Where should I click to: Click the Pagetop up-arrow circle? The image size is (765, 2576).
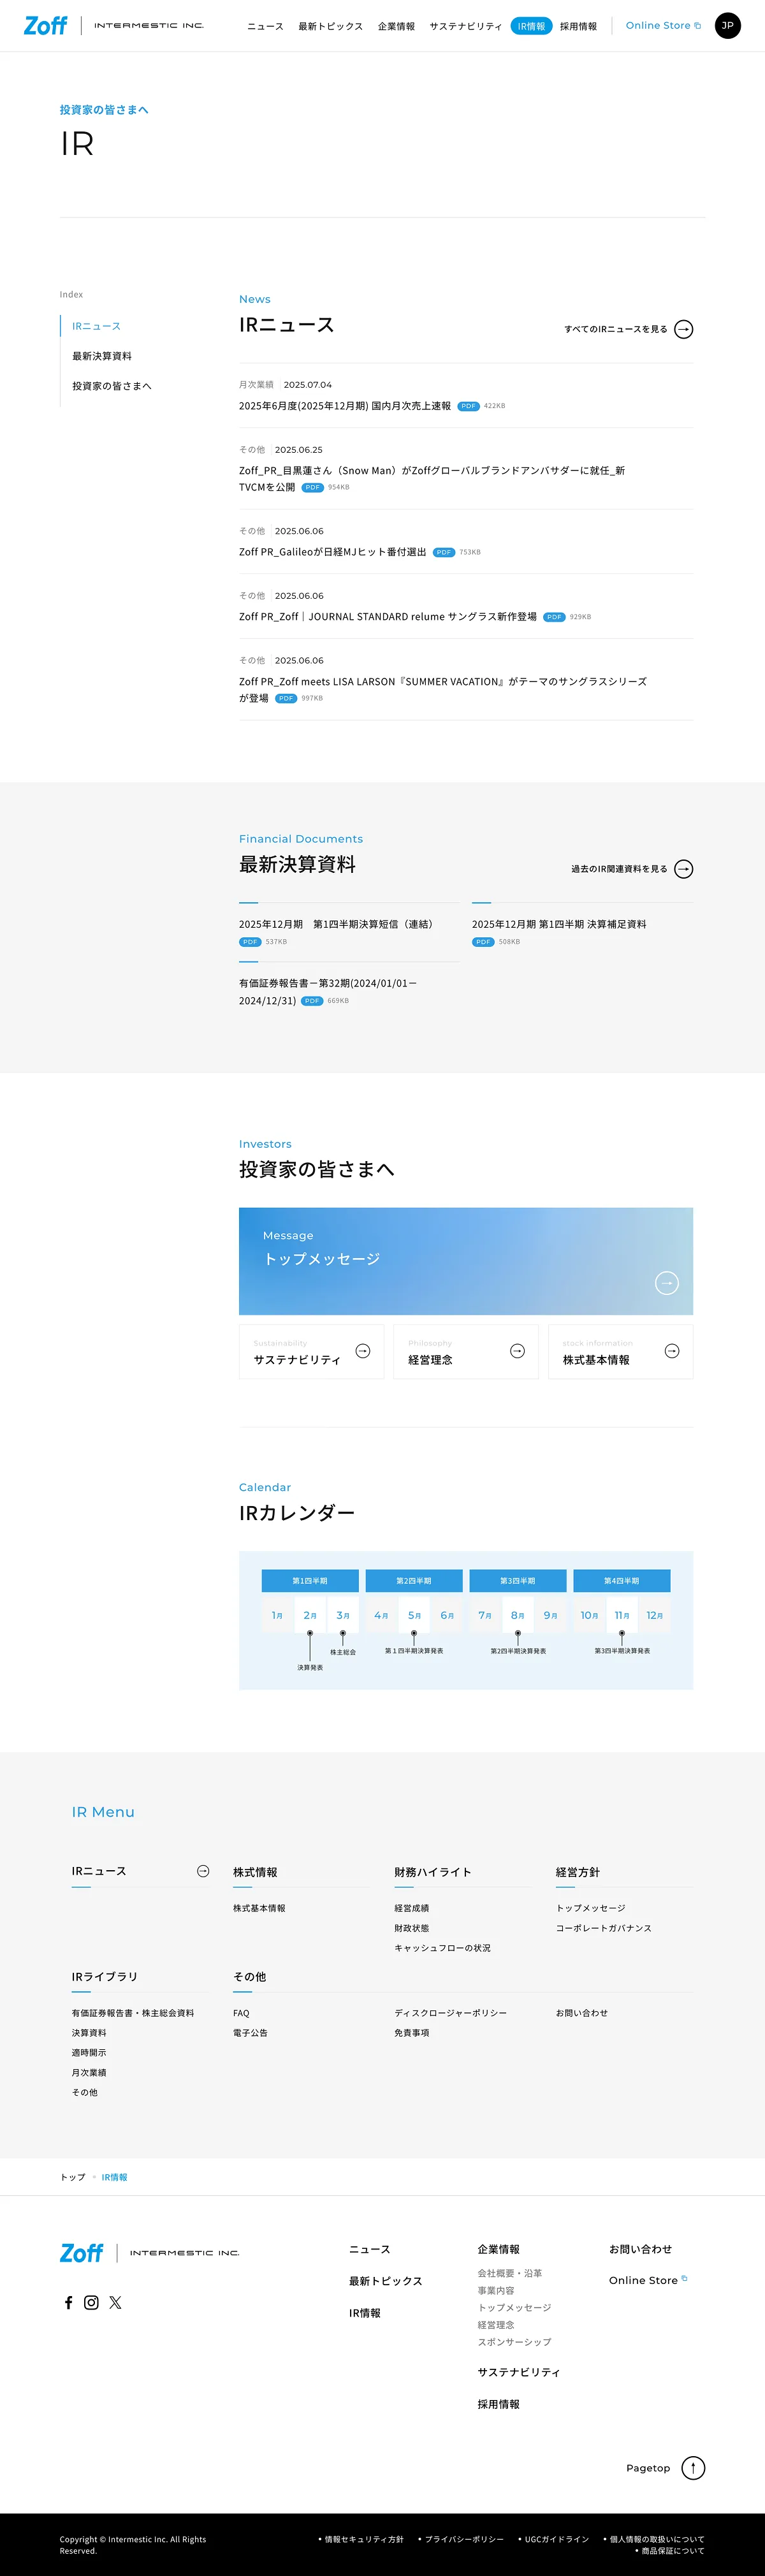point(693,2468)
